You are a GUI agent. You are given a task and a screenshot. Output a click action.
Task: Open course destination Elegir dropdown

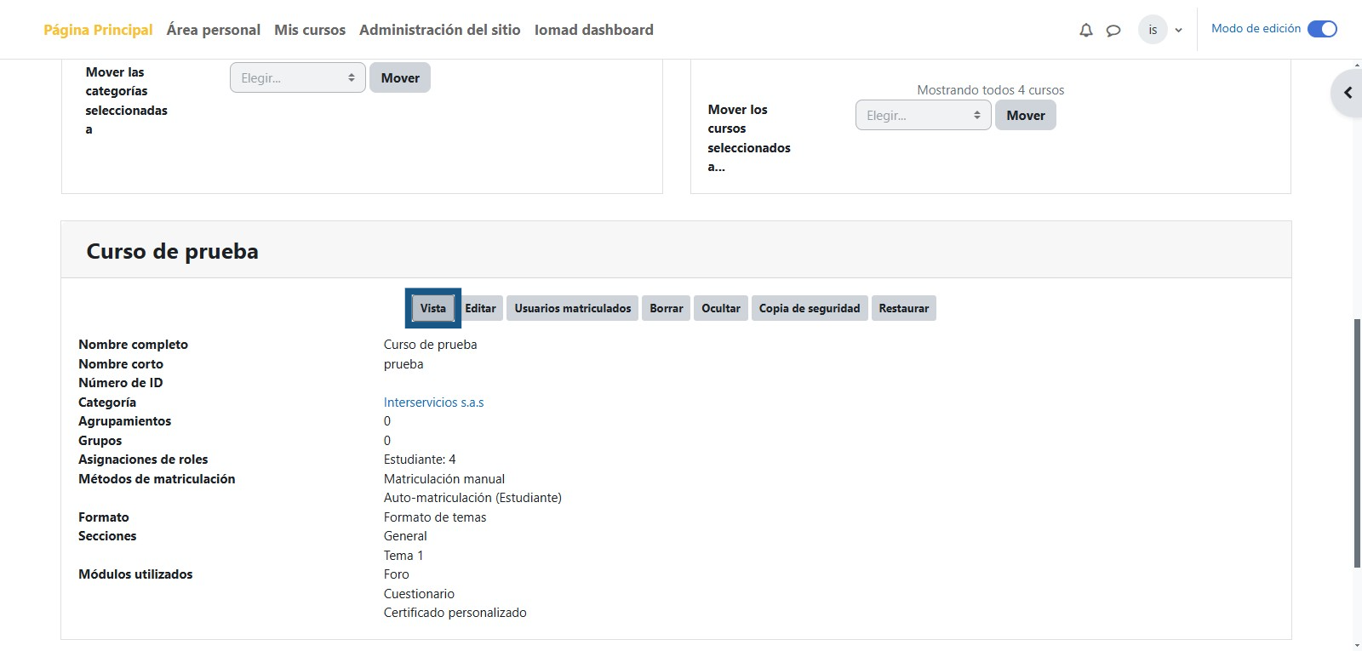(923, 116)
